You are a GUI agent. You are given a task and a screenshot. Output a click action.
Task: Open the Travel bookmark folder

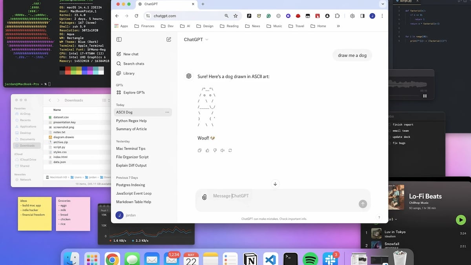pos(296,26)
